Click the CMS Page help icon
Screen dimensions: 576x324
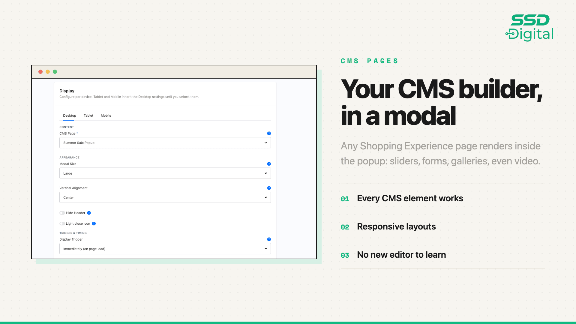(269, 133)
